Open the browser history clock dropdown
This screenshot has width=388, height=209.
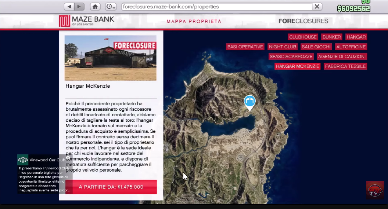point(111,7)
